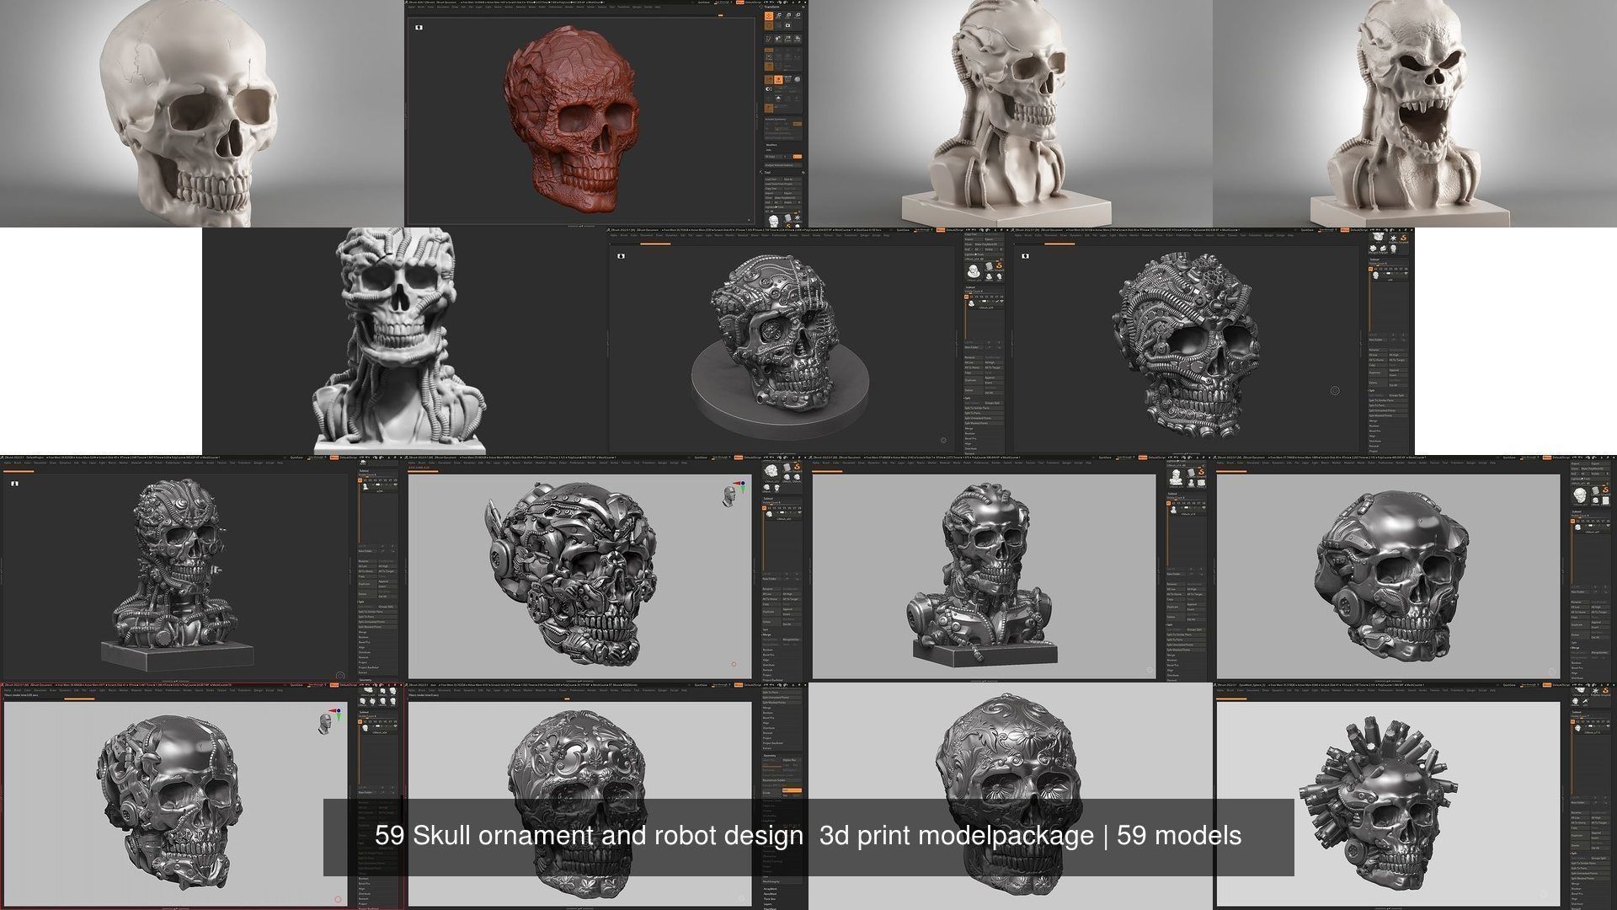1617x910 pixels.
Task: Open the plain white skull render
Action: (x=202, y=114)
